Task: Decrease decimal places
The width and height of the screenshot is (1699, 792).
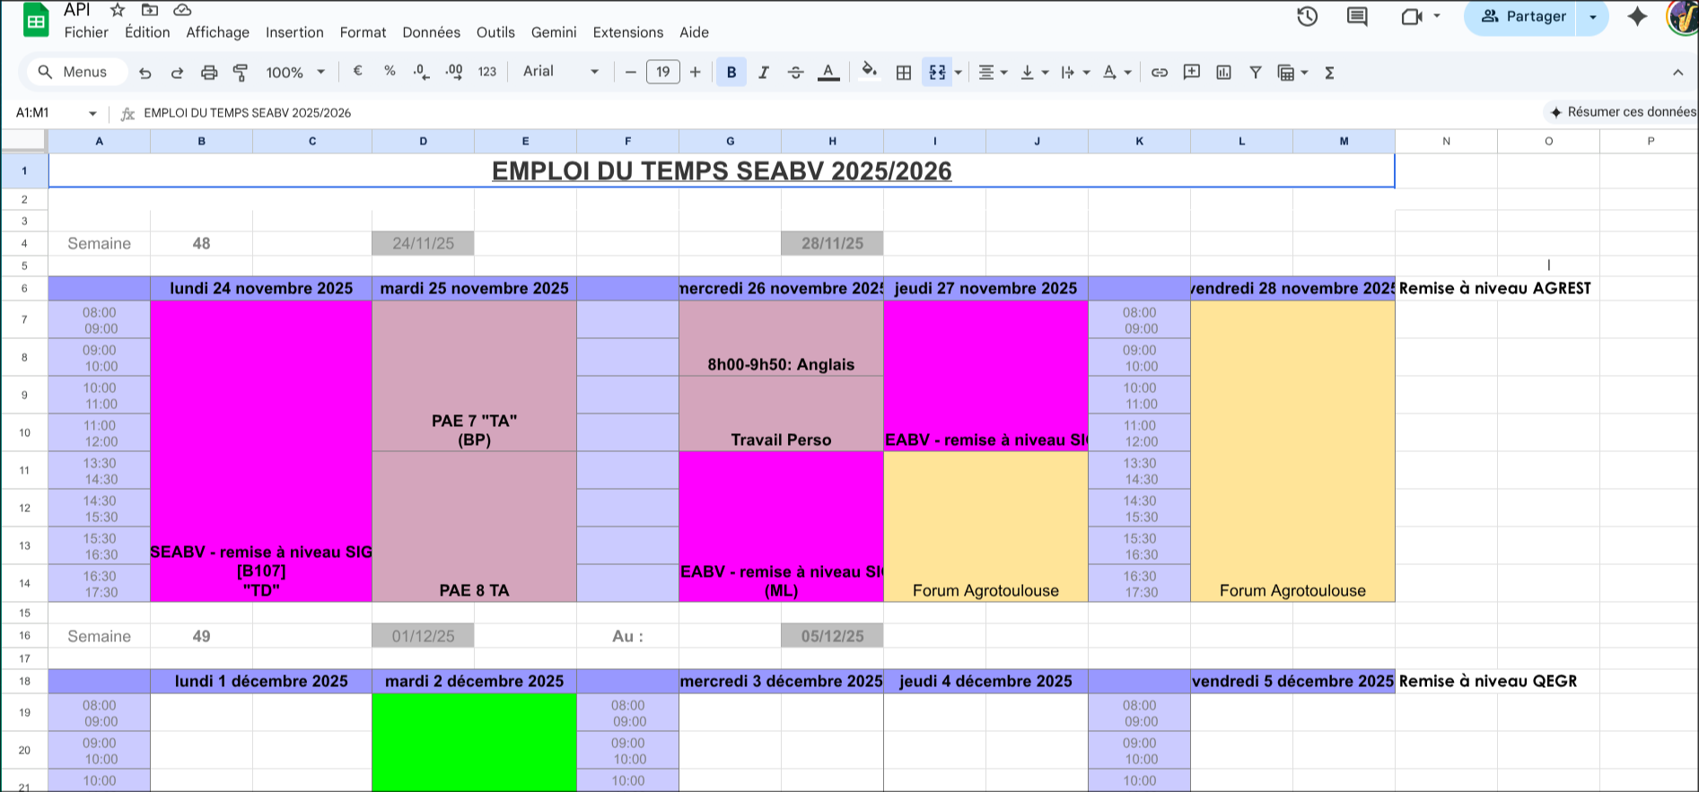Action: 422,72
